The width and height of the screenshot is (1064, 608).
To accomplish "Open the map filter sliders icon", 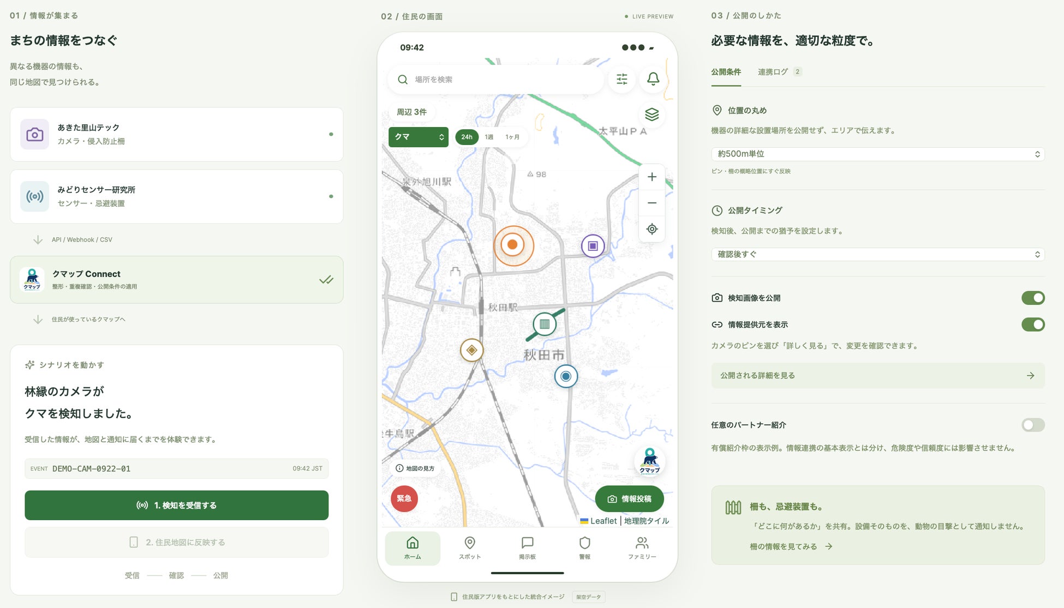I will click(621, 80).
